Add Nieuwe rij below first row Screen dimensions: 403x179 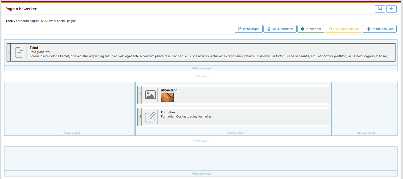coord(201,76)
